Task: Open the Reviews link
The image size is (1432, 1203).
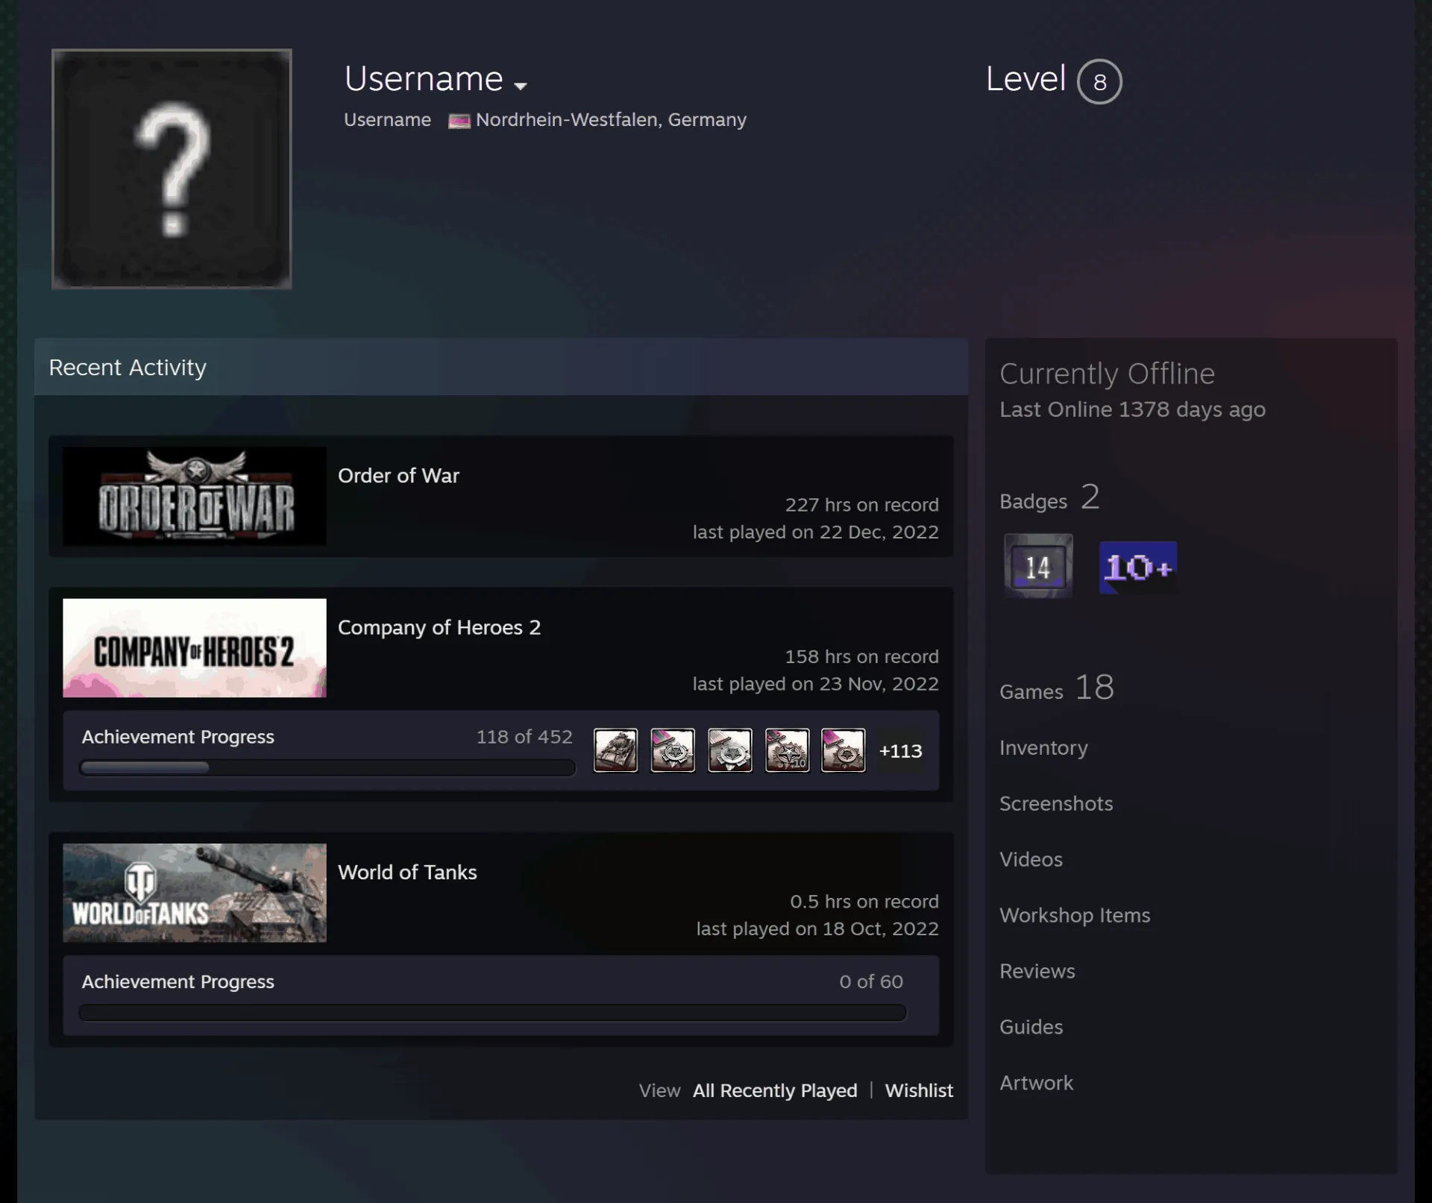Action: point(1037,972)
